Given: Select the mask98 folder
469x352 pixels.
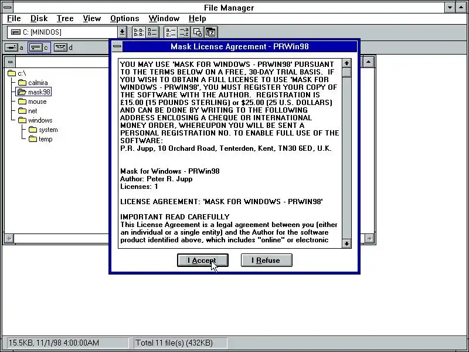Looking at the screenshot, I should pos(33,92).
